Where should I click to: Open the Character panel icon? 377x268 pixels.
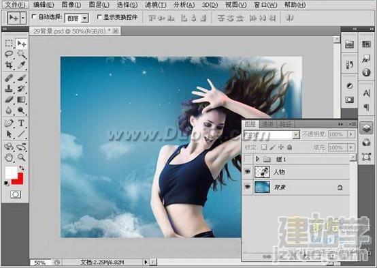366,93
